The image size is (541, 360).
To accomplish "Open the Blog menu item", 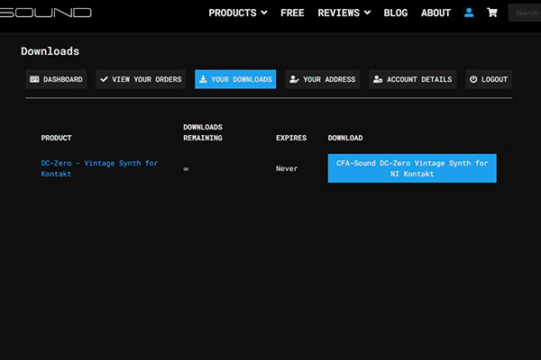I will [x=396, y=13].
